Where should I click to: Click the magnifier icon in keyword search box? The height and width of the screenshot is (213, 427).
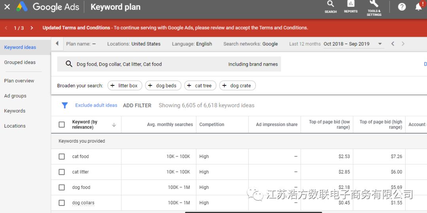tap(69, 64)
